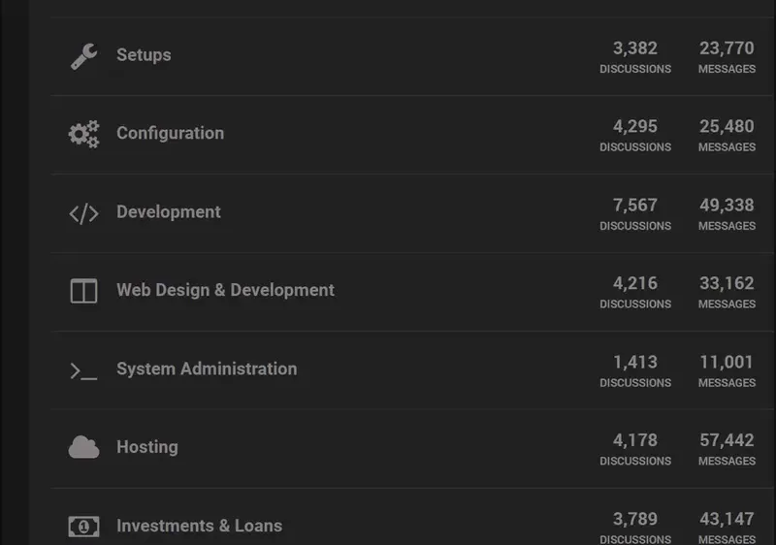Image resolution: width=776 pixels, height=545 pixels.
Task: Click the code brackets Development icon
Action: (83, 213)
